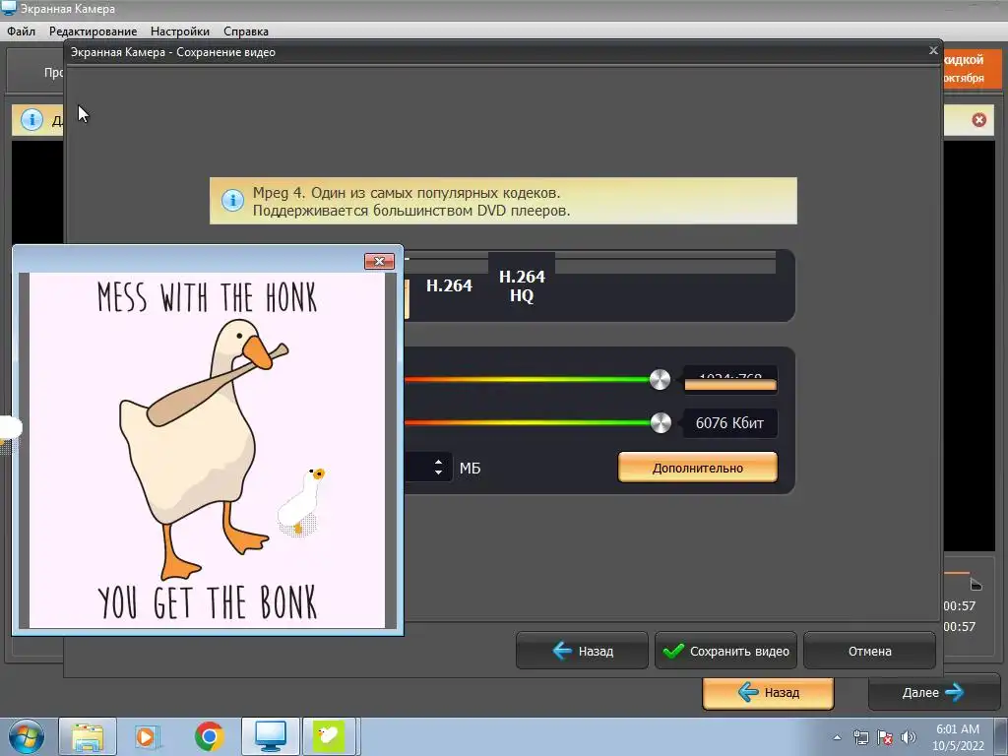Open the media player taskbar icon
Image resolution: width=1008 pixels, height=756 pixels.
(x=148, y=736)
